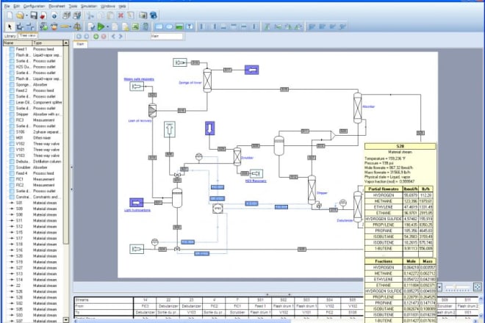Click the red remove circle button
The image size is (485, 323).
click(104, 37)
